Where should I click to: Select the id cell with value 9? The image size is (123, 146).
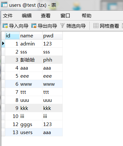coord(12,108)
